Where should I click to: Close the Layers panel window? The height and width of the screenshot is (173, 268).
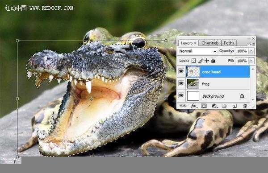coord(253,38)
